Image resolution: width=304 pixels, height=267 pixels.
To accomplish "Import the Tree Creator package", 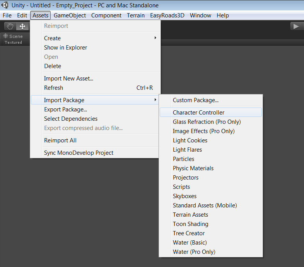I will [x=211, y=233].
